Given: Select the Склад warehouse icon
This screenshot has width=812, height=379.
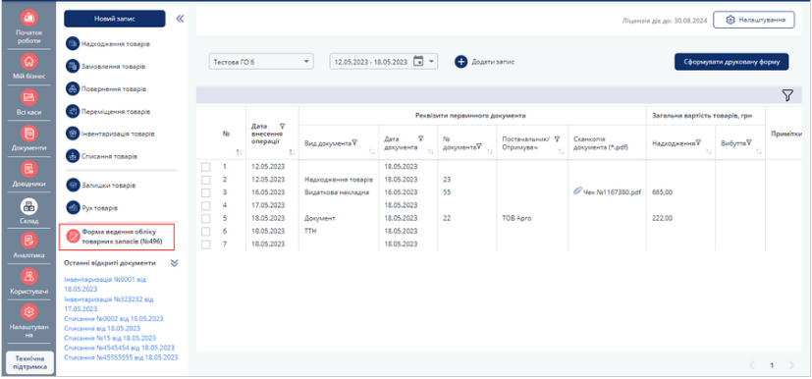Looking at the screenshot, I should [x=29, y=206].
